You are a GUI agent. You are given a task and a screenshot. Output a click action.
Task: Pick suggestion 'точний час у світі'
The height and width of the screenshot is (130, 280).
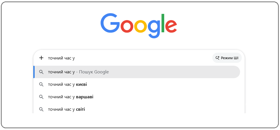tap(67, 109)
